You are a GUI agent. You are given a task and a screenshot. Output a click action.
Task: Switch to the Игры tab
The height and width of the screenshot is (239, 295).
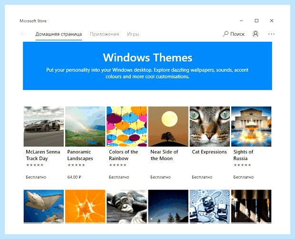[x=133, y=34]
